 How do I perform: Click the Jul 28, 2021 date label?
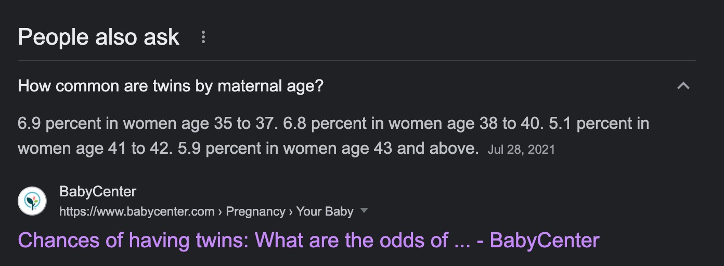click(x=521, y=150)
